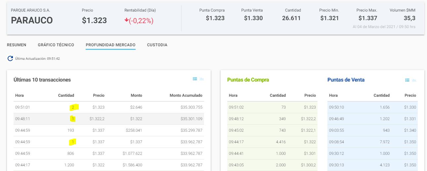Click the transaction quantity 806

(x=71, y=154)
